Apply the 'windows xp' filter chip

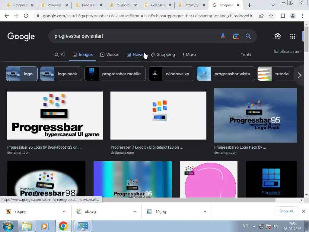point(171,74)
